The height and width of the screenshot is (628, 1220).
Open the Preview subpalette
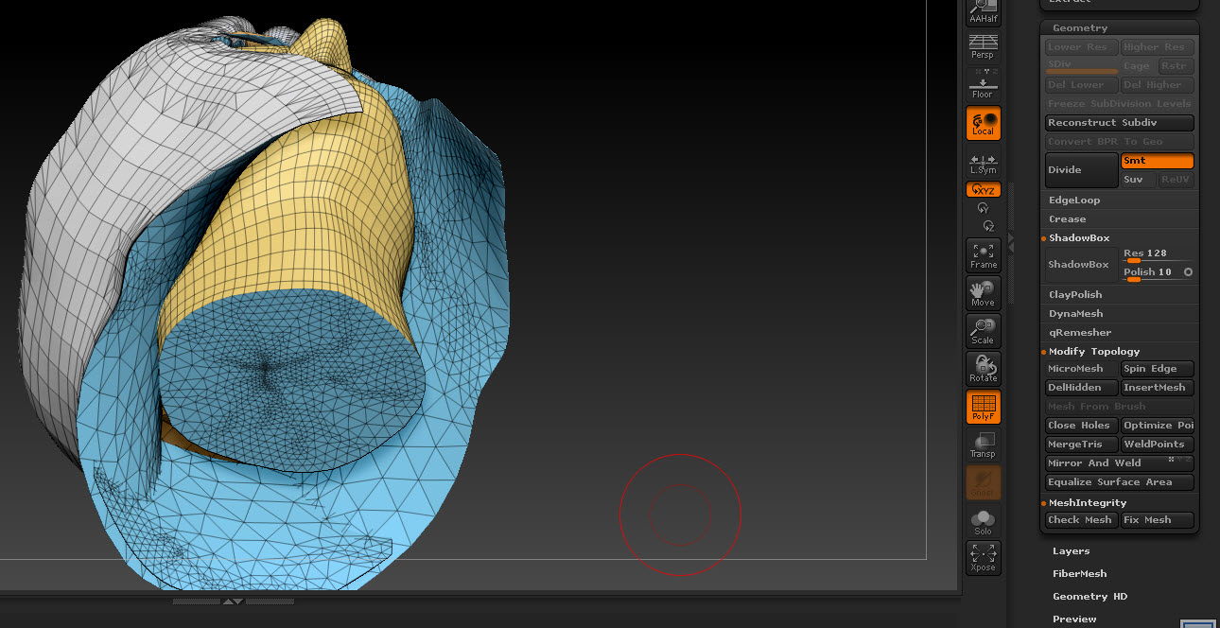(1075, 619)
